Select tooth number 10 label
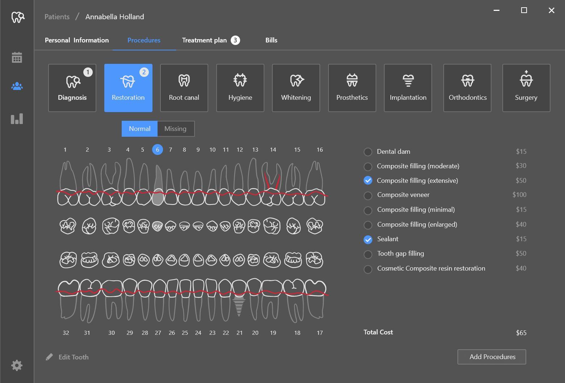 pyautogui.click(x=213, y=149)
